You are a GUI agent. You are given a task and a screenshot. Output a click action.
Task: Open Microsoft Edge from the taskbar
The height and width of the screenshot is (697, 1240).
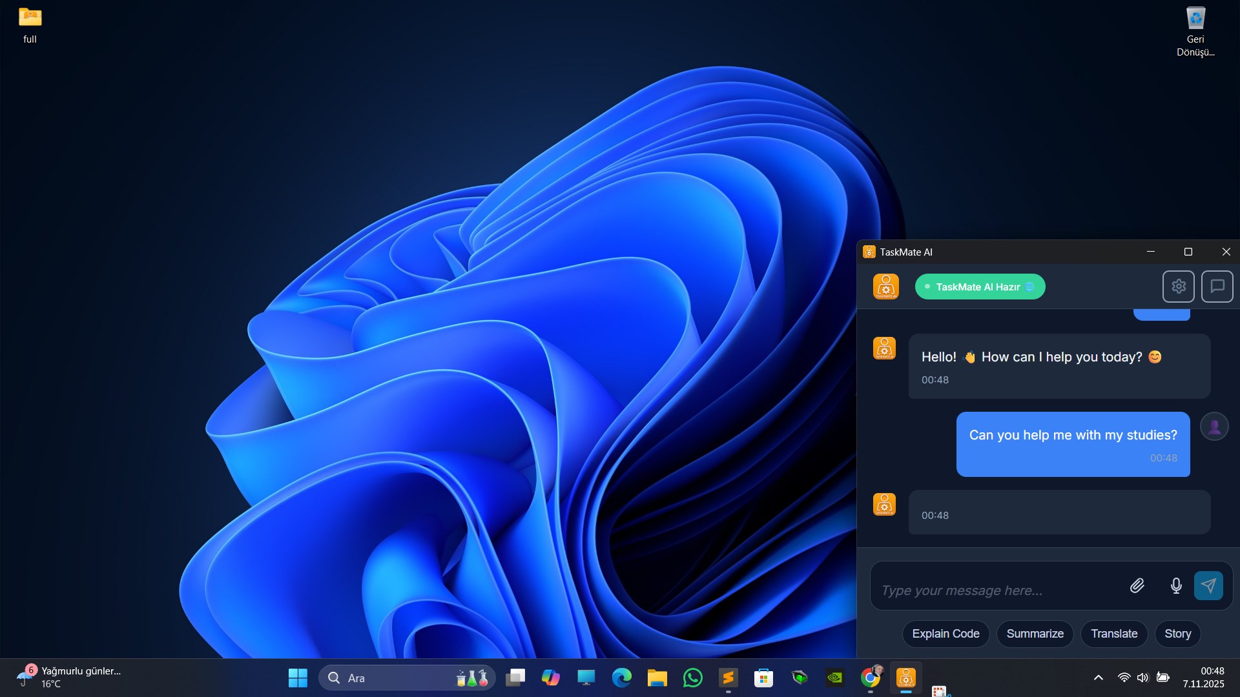pos(621,678)
